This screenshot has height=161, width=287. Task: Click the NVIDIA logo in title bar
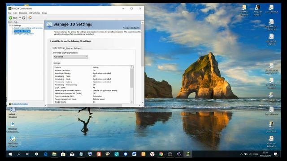10,8
